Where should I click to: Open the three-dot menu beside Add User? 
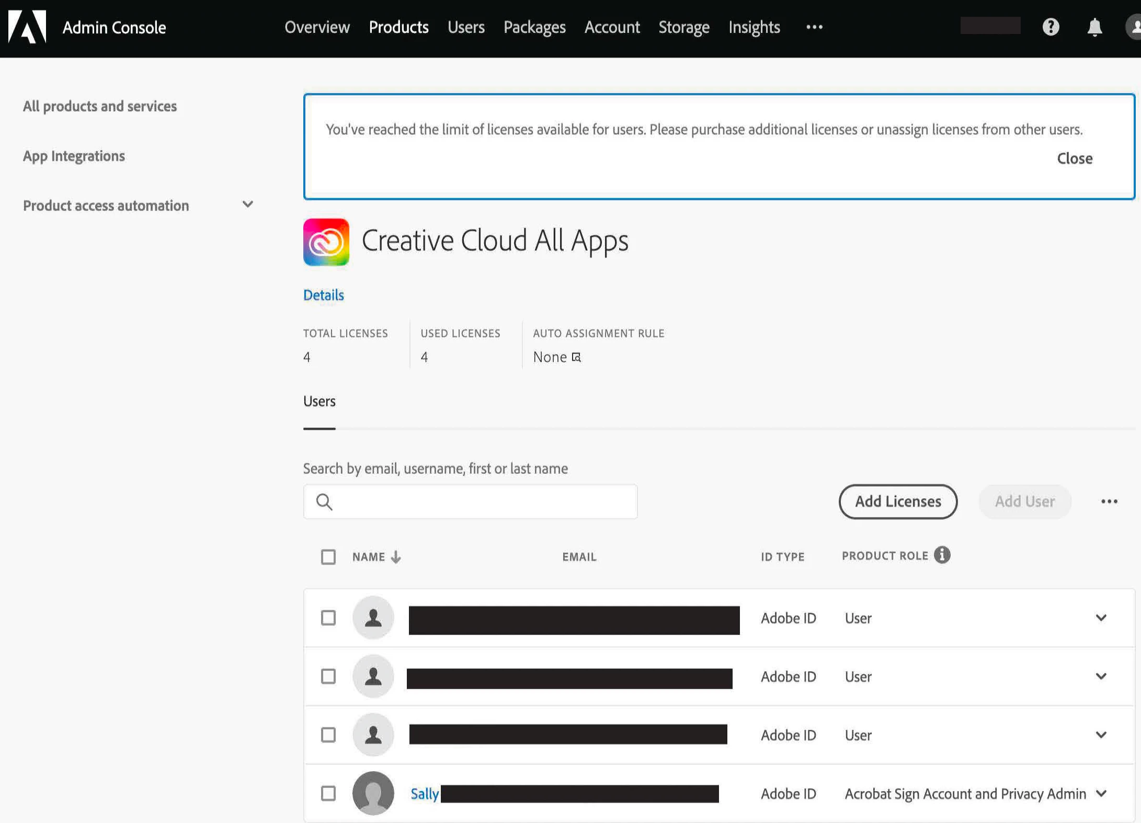[1109, 501]
